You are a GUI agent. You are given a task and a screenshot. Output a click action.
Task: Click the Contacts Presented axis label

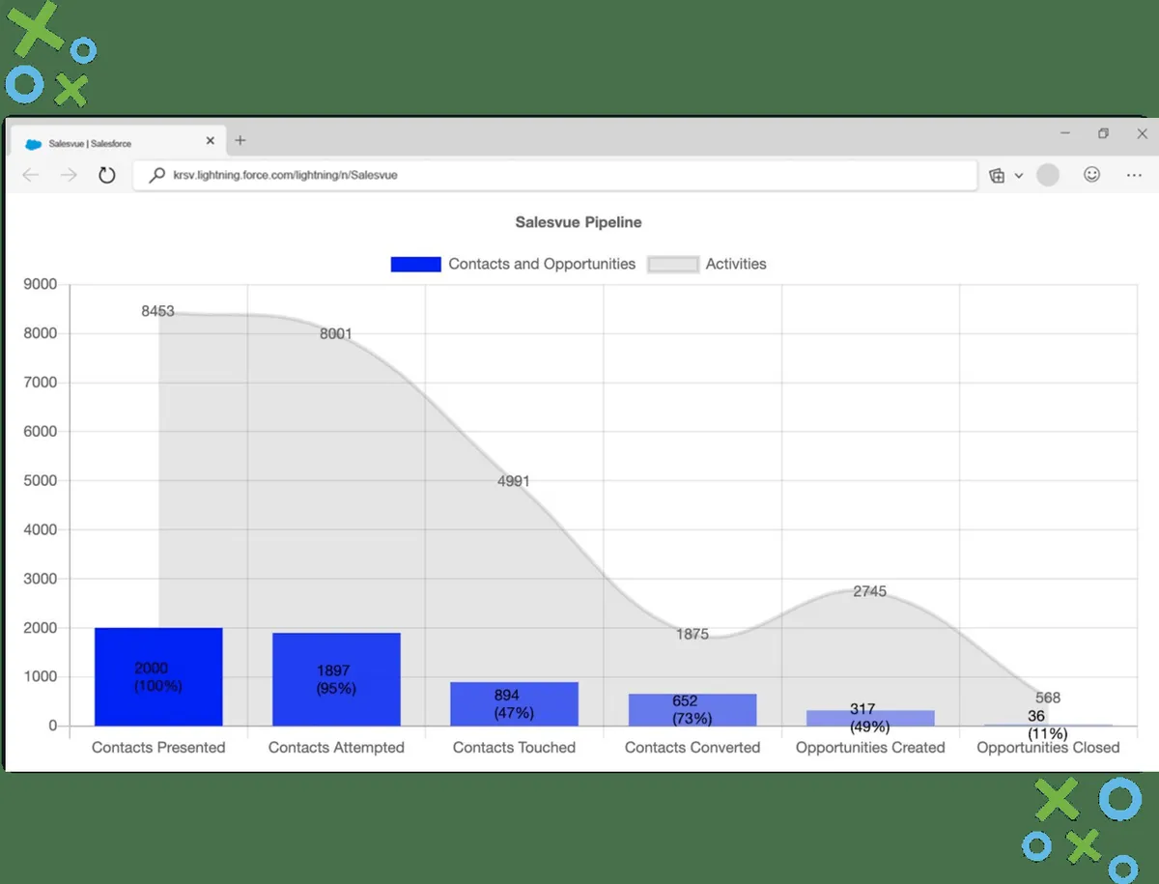click(158, 747)
